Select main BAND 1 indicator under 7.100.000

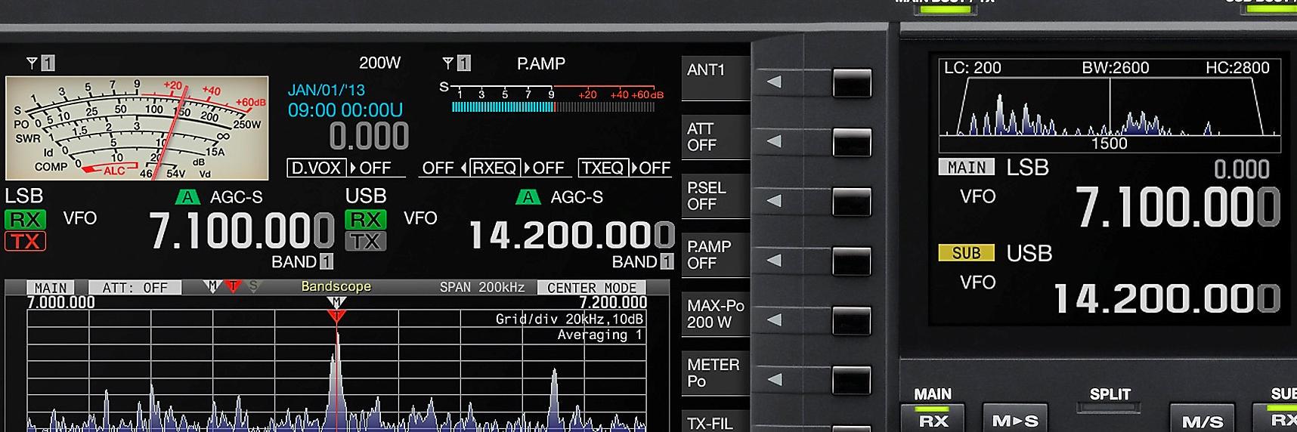302,262
